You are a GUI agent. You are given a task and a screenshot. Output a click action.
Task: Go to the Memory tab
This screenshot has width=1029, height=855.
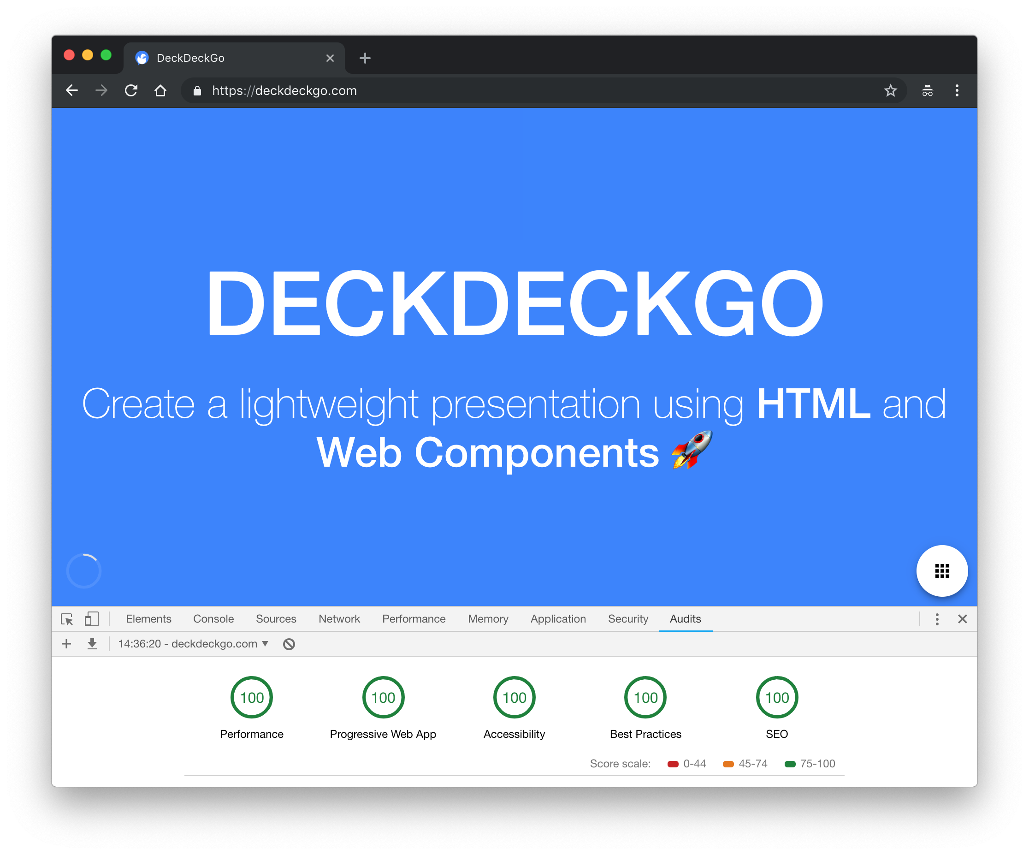click(488, 619)
